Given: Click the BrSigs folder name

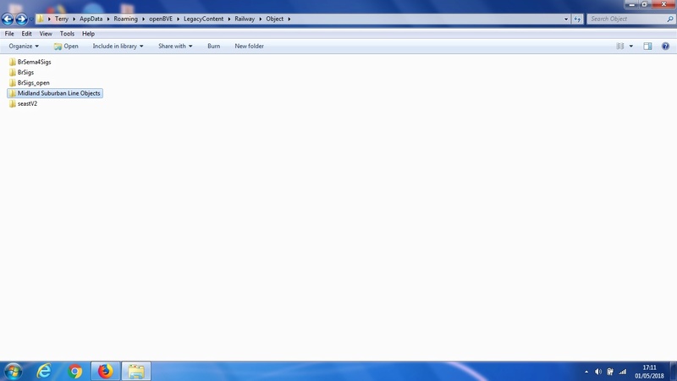Looking at the screenshot, I should pyautogui.click(x=25, y=73).
